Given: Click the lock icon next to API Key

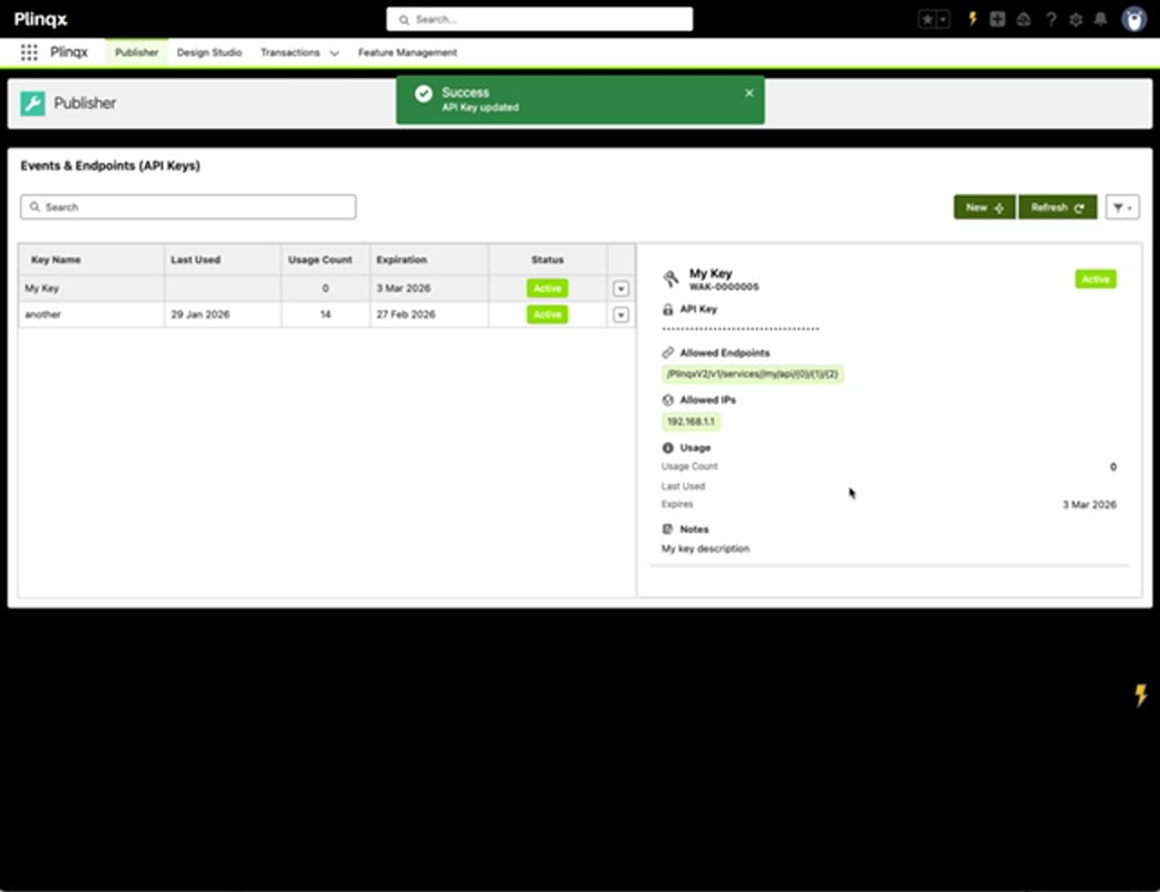Looking at the screenshot, I should pyautogui.click(x=668, y=309).
